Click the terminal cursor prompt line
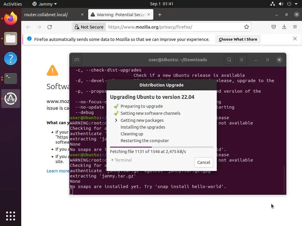 click(71, 192)
